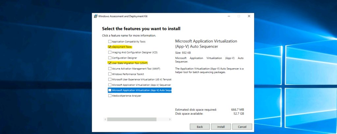This screenshot has width=337, height=134.
Task: Click the Configuration Designer feature name
Action: point(124,58)
